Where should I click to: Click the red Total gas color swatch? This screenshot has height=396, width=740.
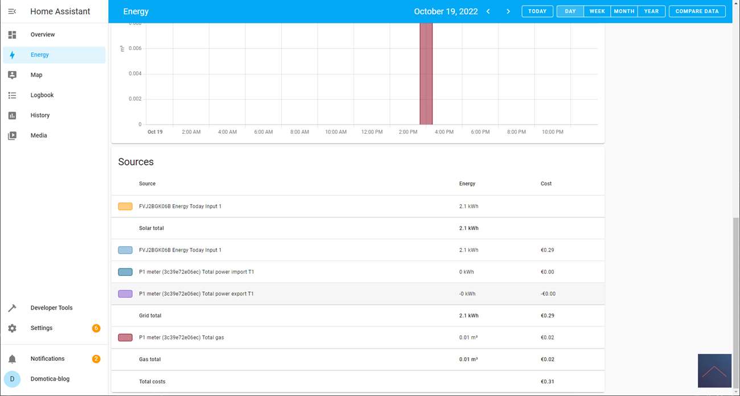pyautogui.click(x=125, y=337)
